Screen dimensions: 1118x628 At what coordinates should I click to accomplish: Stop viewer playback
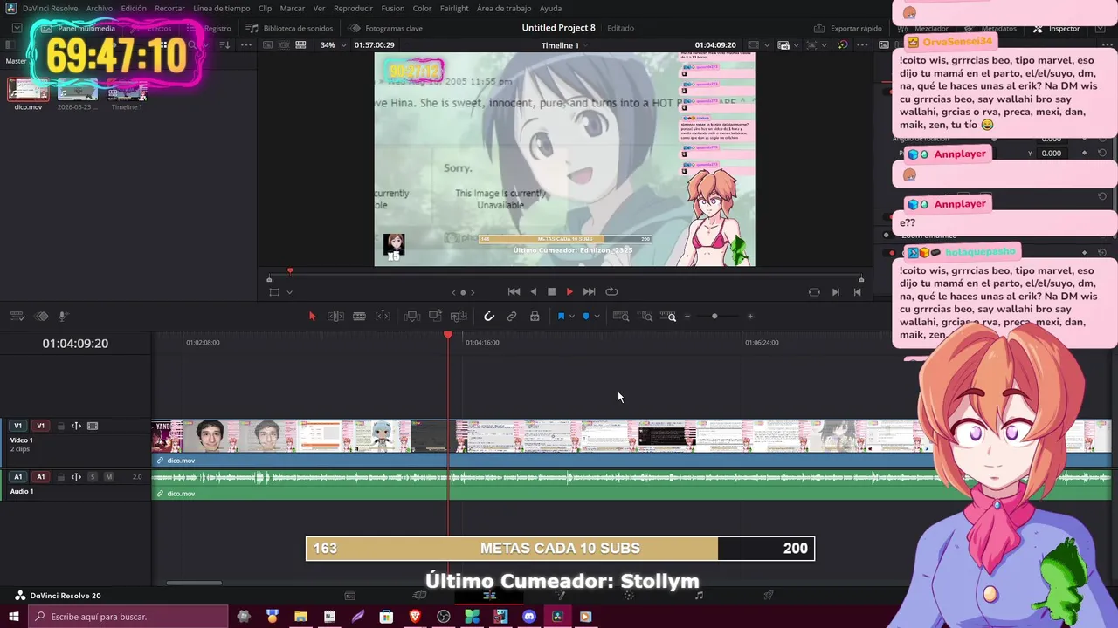tap(551, 291)
